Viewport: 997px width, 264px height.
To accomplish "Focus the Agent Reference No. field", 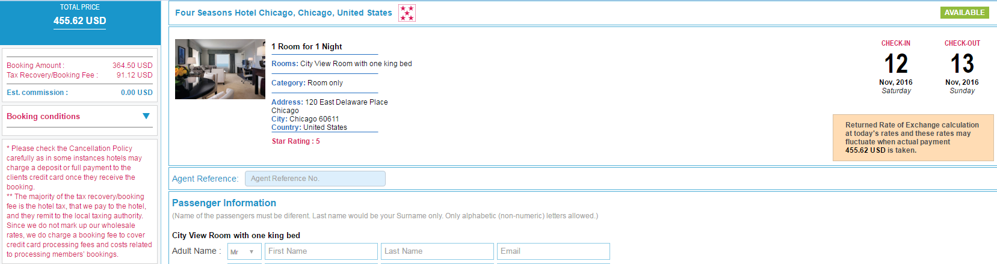I will coord(315,179).
